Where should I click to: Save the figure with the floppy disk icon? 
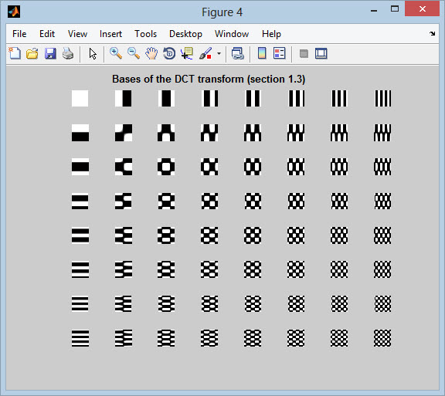(50, 53)
